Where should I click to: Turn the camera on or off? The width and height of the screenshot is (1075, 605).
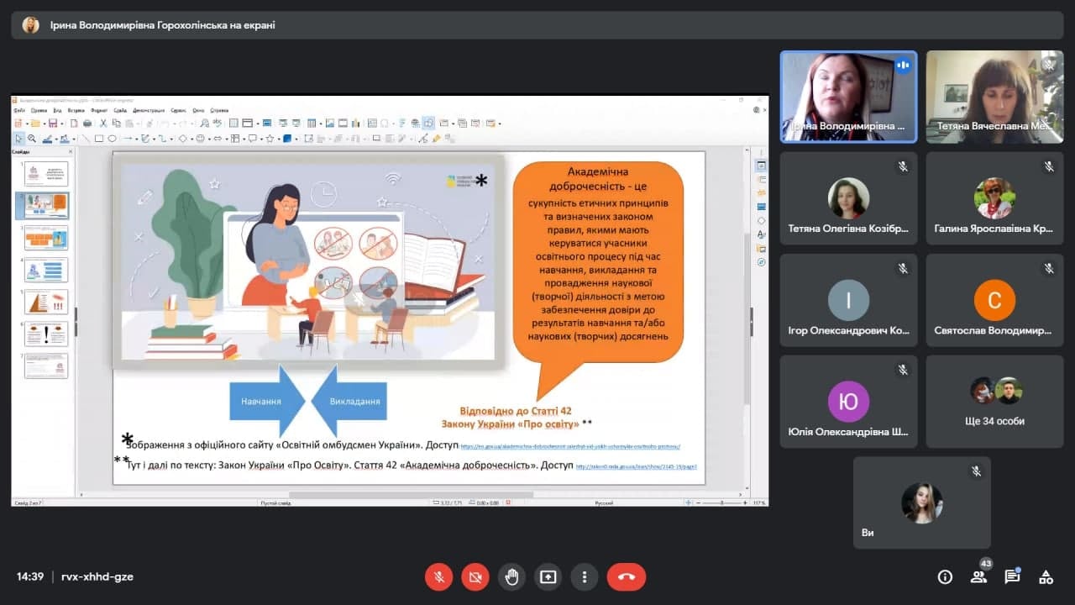(x=475, y=576)
